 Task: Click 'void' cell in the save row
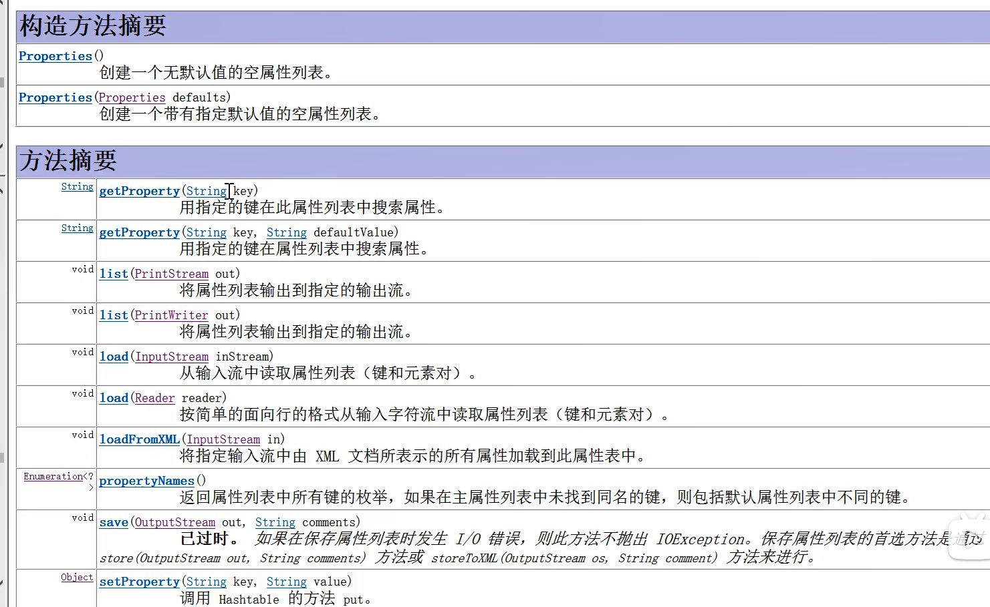click(83, 518)
